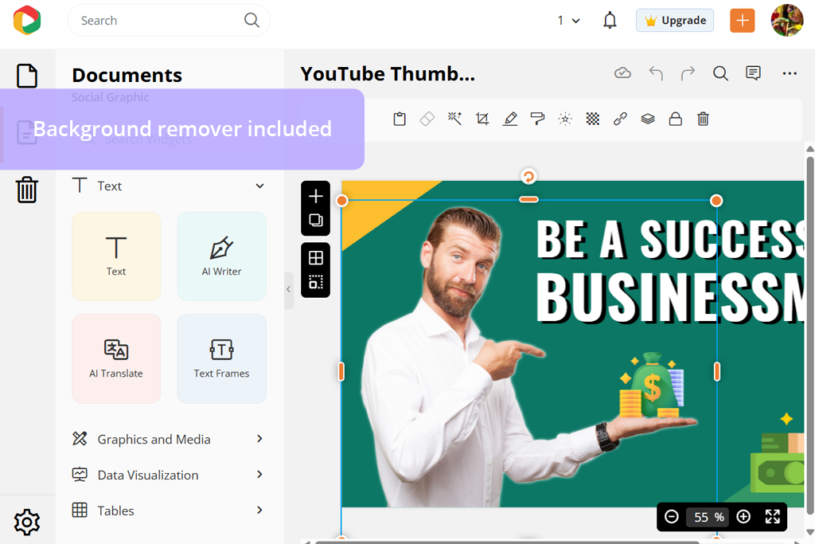Image resolution: width=815 pixels, height=544 pixels.
Task: Open the more options ellipsis menu
Action: (790, 73)
